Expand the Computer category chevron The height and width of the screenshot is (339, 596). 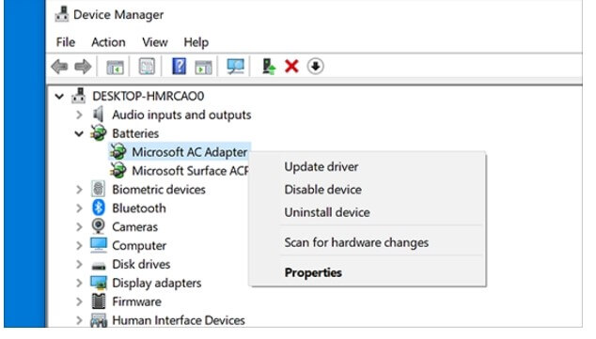(79, 245)
